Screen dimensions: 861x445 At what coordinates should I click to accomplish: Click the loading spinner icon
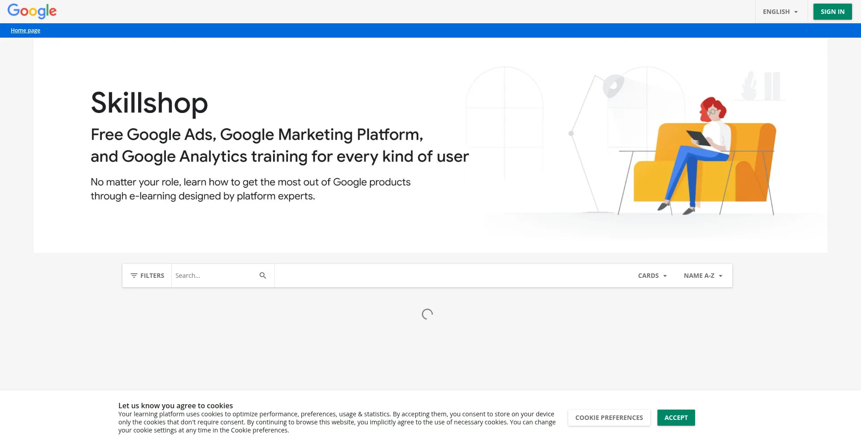427,314
